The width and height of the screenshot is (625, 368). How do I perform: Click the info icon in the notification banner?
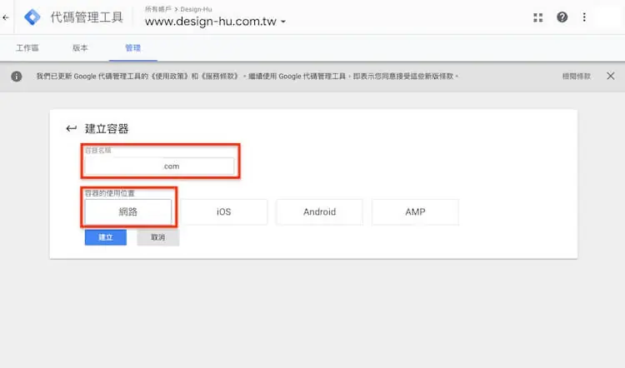(x=17, y=76)
